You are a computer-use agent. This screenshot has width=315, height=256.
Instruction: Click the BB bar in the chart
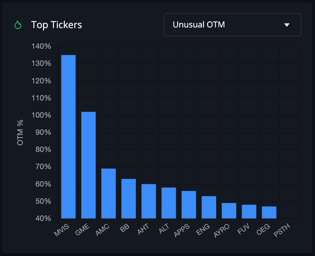[128, 199]
